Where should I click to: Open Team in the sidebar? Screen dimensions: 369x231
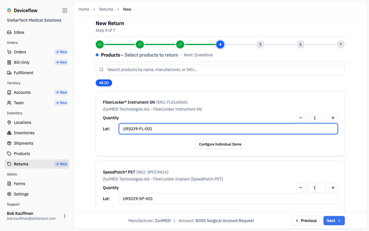click(19, 103)
